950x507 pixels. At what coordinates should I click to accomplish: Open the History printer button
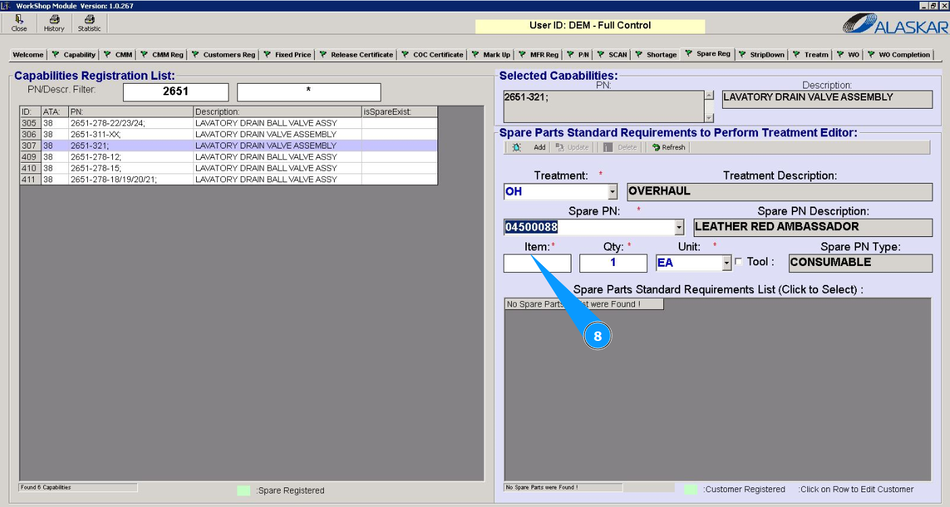[x=54, y=24]
